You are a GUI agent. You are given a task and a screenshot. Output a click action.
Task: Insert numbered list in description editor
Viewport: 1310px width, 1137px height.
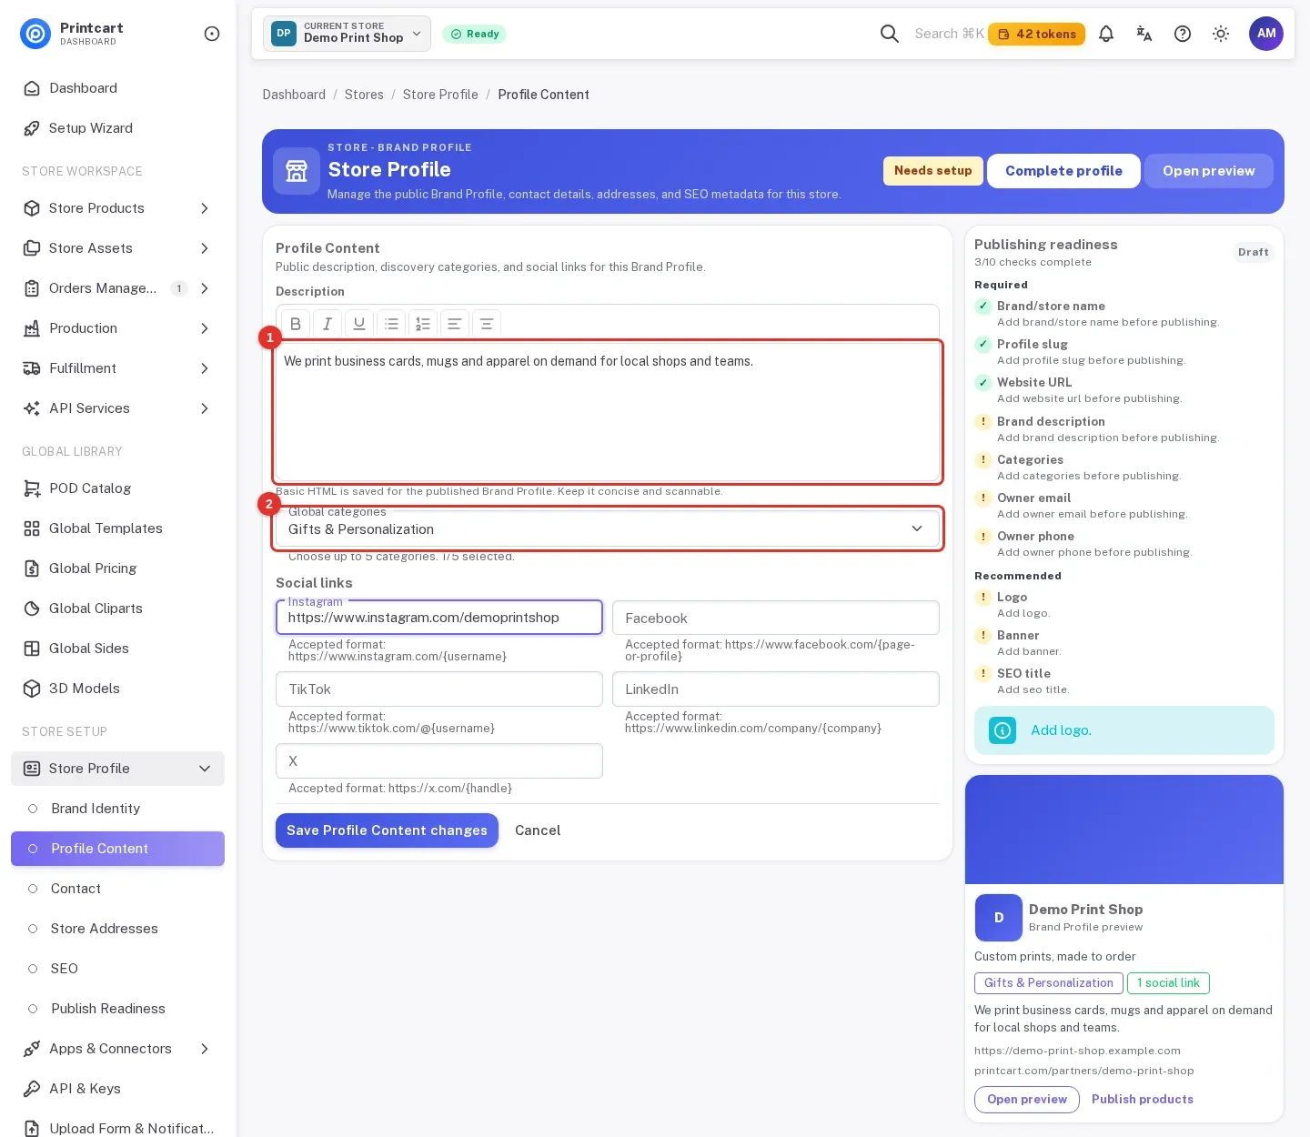click(x=423, y=324)
